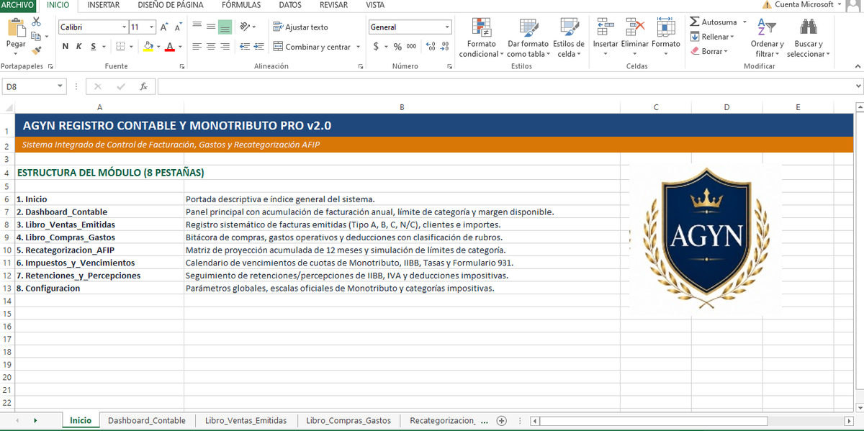864x431 pixels.
Task: Expand the Combinar y centrar dropdown arrow
Action: point(358,47)
